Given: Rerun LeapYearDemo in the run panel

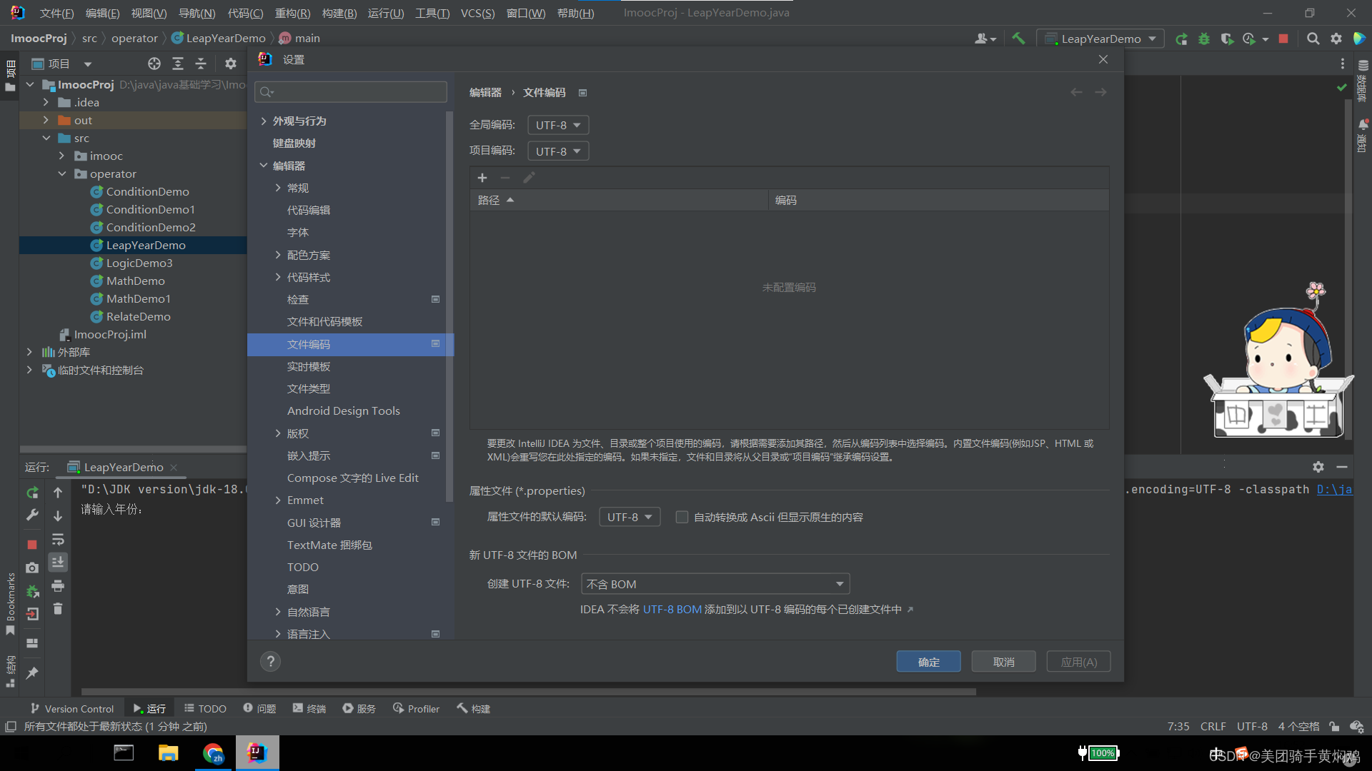Looking at the screenshot, I should [x=32, y=493].
